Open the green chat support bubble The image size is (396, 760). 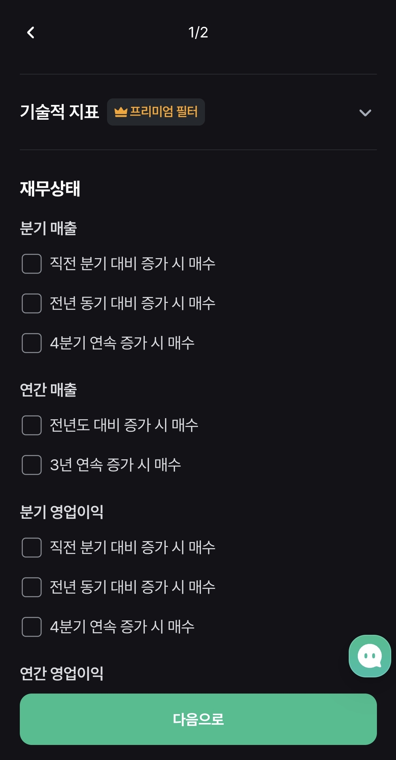point(370,656)
